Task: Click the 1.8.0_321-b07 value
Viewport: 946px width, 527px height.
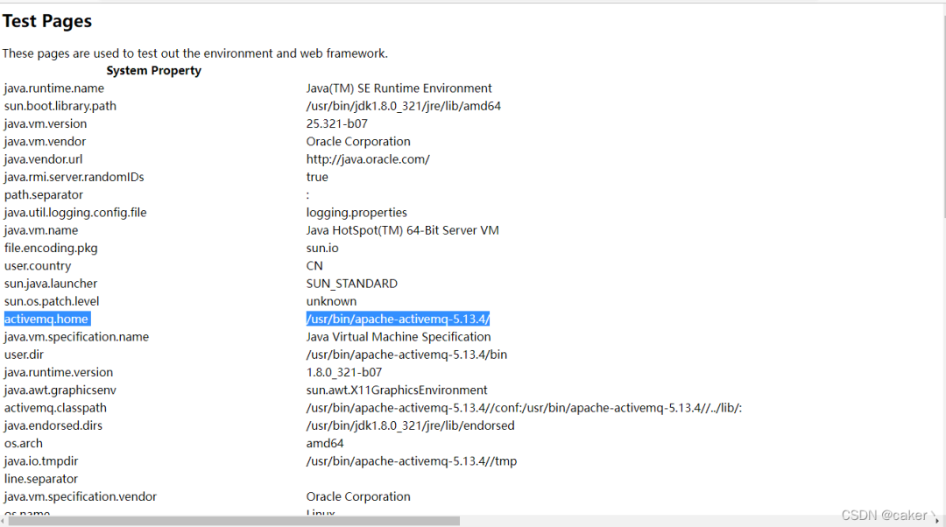Action: pos(344,373)
